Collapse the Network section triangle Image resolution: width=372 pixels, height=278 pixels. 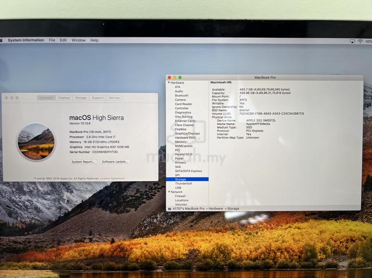(x=169, y=192)
